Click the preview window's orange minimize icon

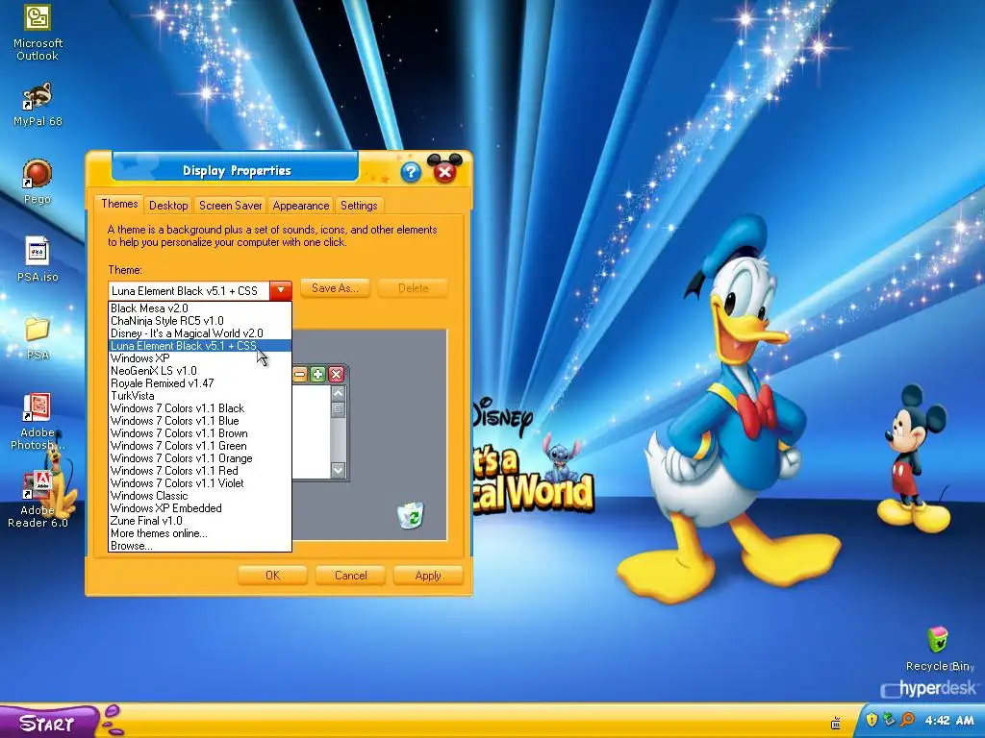pos(300,375)
